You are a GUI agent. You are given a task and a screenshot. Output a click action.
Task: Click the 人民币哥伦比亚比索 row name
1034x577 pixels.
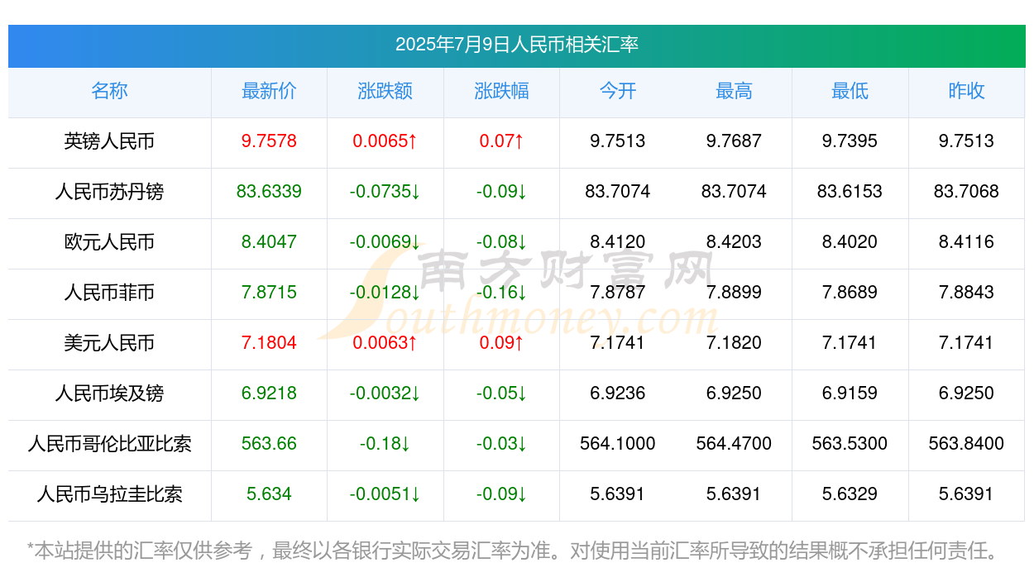click(109, 444)
